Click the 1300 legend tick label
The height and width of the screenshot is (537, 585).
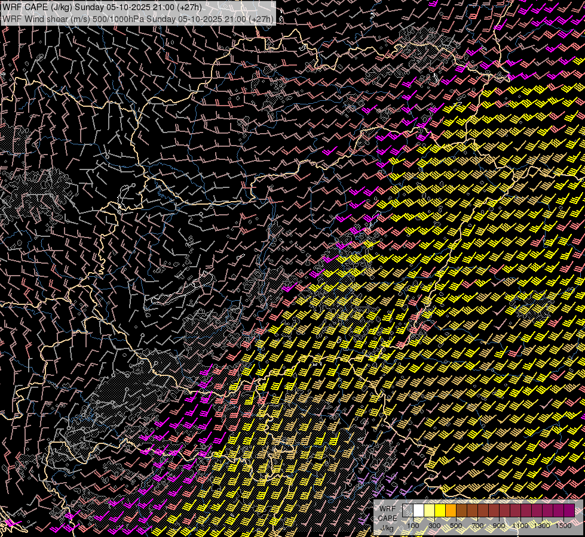[542, 526]
